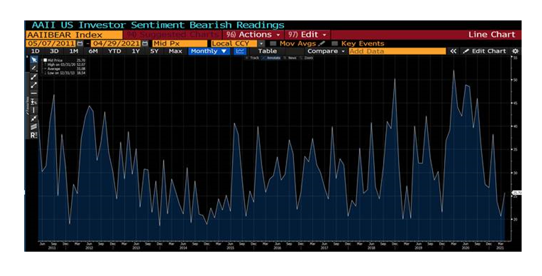Select the channel band tool
This screenshot has height=276, width=542.
pos(34,127)
